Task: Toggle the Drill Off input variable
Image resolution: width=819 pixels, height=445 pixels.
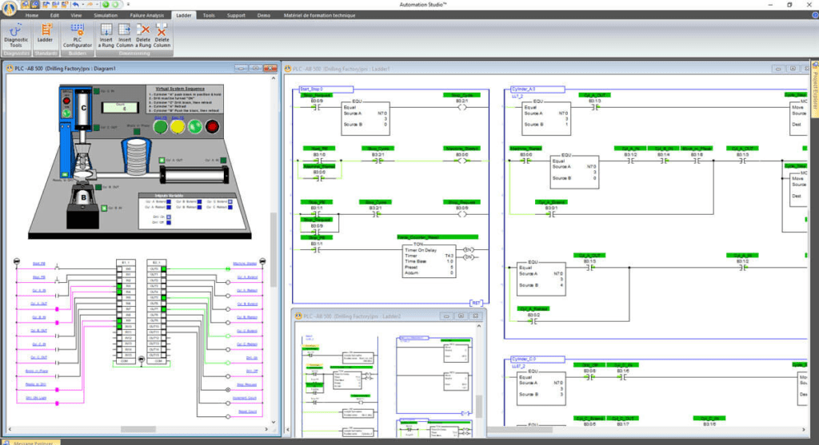Action: click(168, 223)
